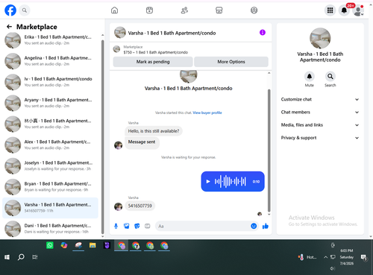The width and height of the screenshot is (373, 275).
Task: Open Bryan conversation
Action: click(x=51, y=186)
